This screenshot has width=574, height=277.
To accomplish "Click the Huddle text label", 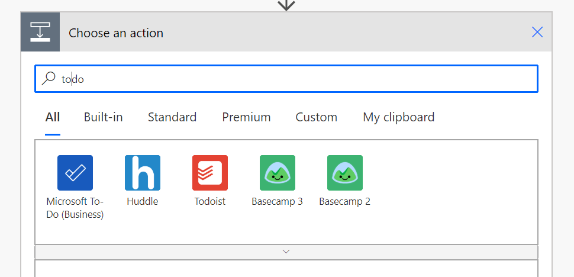I will click(x=143, y=201).
